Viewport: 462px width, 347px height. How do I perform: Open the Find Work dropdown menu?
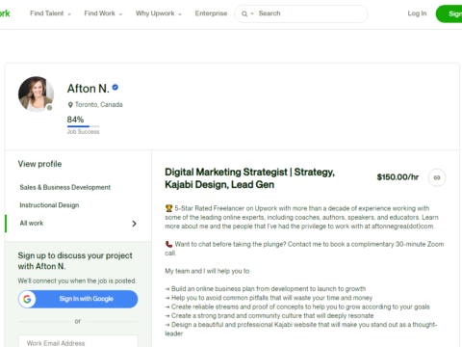pos(103,13)
